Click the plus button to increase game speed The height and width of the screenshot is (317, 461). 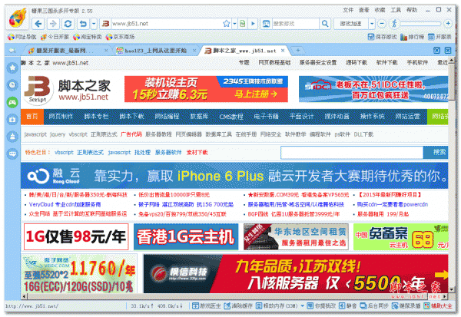pyautogui.click(x=448, y=24)
